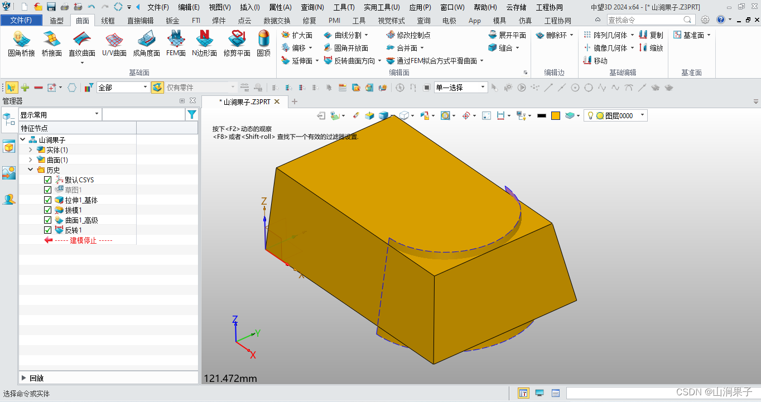Collapse the 历史 history node
The height and width of the screenshot is (402, 761).
31,170
